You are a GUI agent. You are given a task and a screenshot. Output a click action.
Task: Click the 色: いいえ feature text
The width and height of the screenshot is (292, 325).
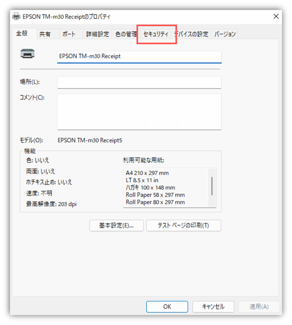coord(37,160)
